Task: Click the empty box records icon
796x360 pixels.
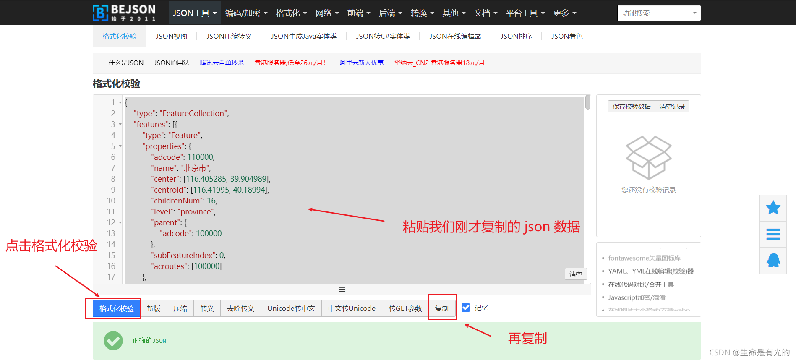Action: pyautogui.click(x=649, y=158)
